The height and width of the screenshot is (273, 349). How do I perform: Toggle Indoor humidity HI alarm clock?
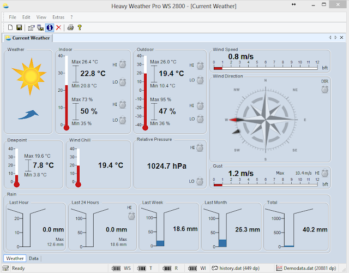pos(122,104)
